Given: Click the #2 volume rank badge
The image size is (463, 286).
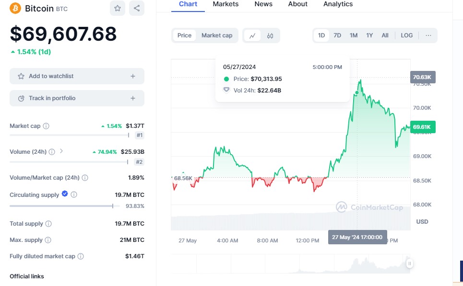Looking at the screenshot, I should pyautogui.click(x=139, y=162).
